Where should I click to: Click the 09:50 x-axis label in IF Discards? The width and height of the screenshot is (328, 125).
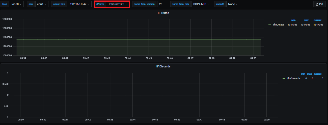(266, 120)
